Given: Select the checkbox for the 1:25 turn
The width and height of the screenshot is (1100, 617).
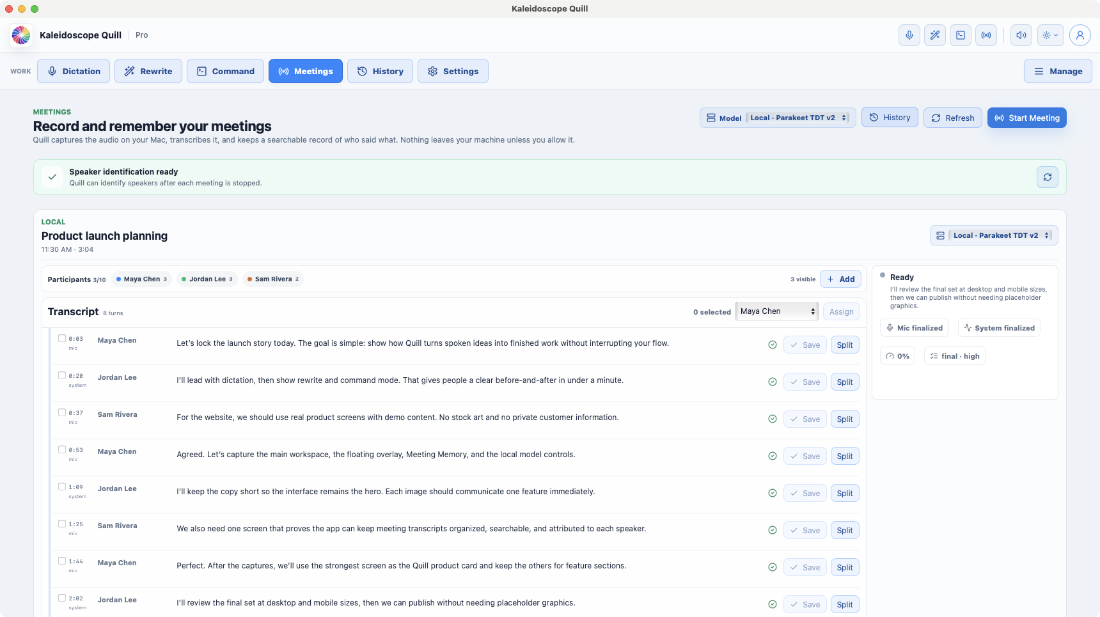Looking at the screenshot, I should [x=62, y=524].
